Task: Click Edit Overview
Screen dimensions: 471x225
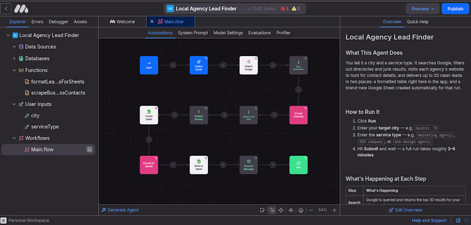Action: 405,210
